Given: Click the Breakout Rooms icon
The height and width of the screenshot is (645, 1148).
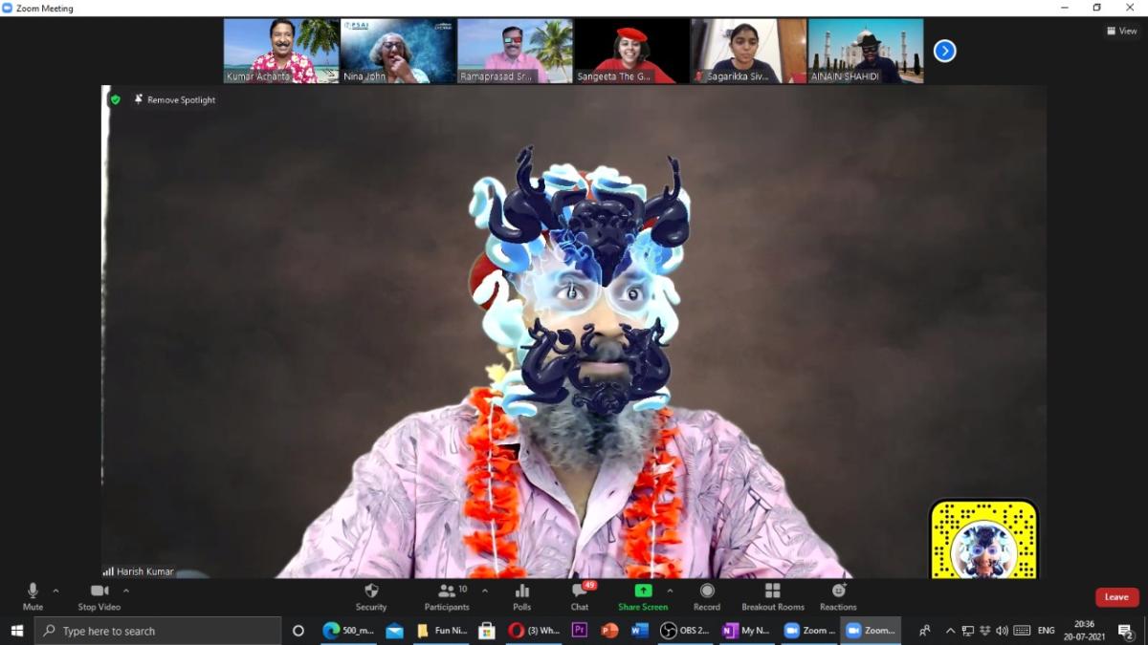Looking at the screenshot, I should (x=772, y=591).
